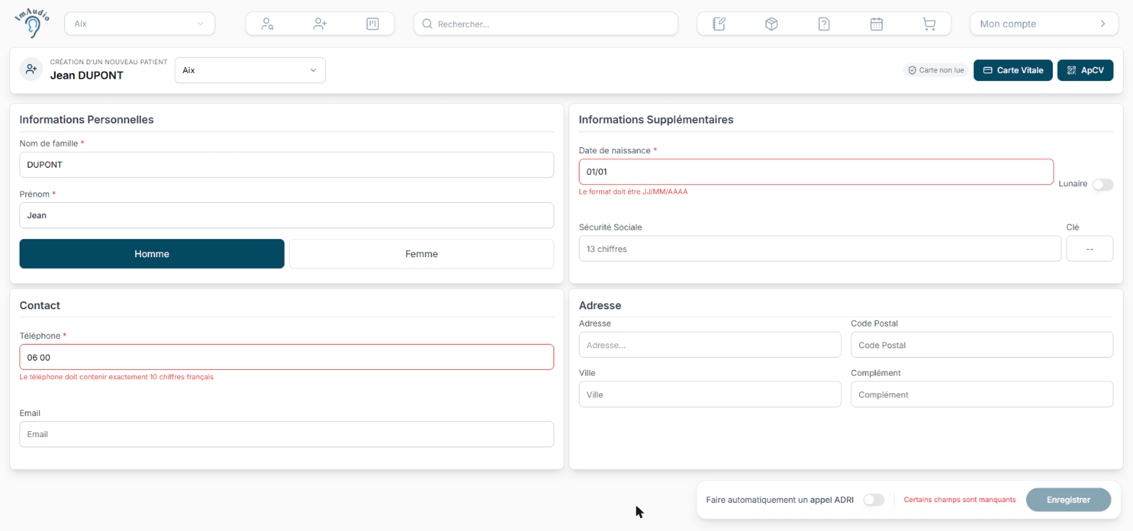Open the Aix center dropdown beside patient name
The width and height of the screenshot is (1133, 531).
[250, 70]
